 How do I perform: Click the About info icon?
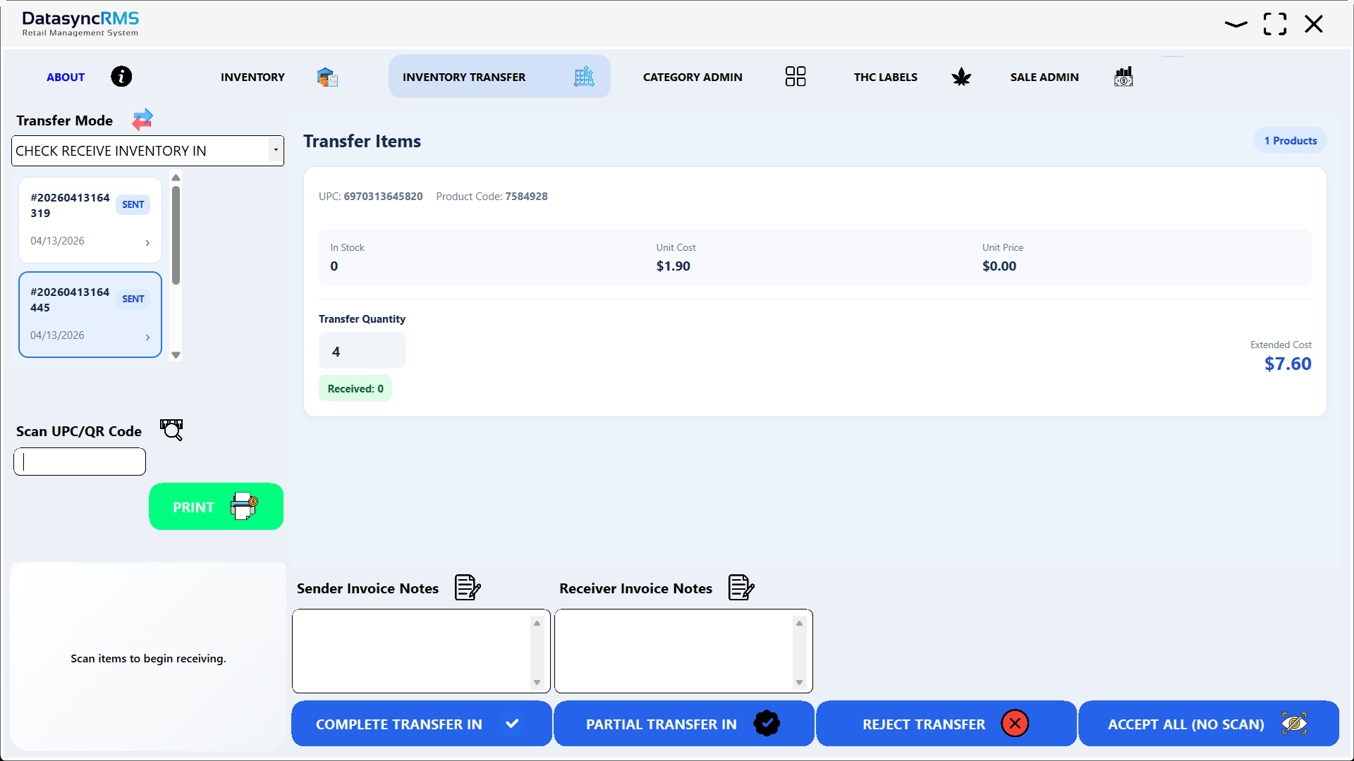121,76
